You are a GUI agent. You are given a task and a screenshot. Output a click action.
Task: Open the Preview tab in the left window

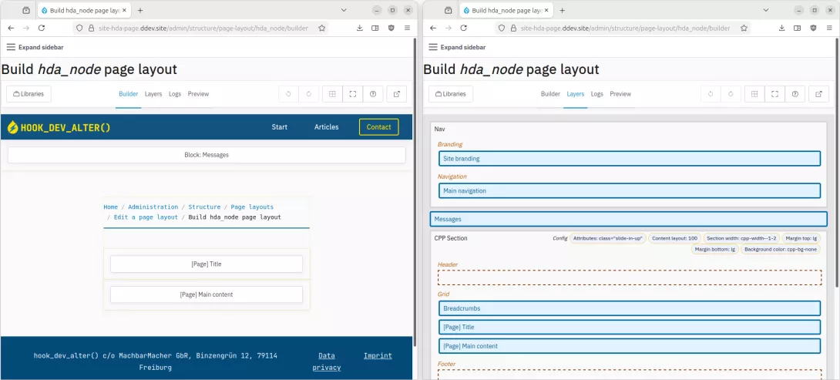point(198,94)
